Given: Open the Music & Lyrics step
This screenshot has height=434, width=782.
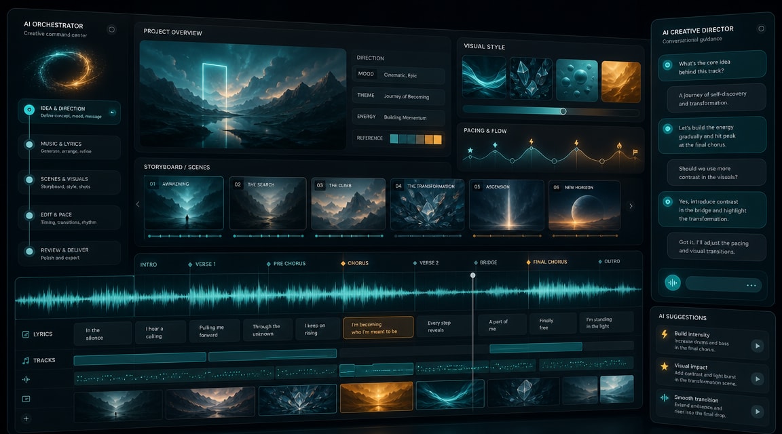Looking at the screenshot, I should (69, 147).
